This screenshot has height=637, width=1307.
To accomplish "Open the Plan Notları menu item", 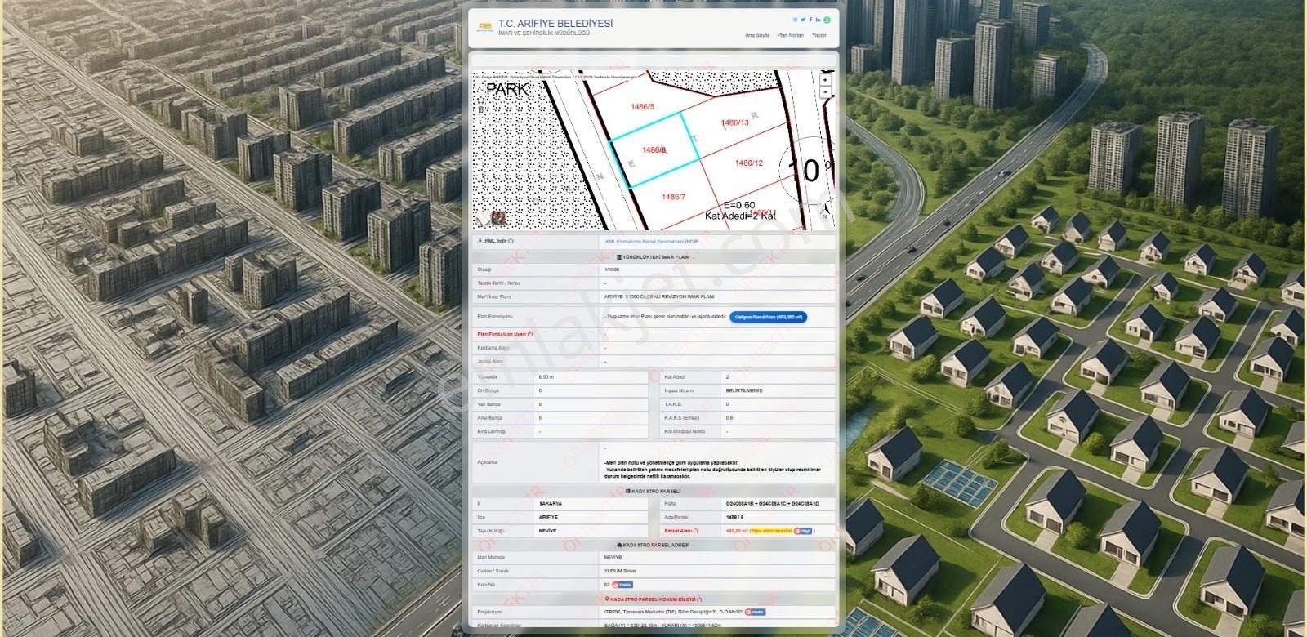I will click(790, 35).
